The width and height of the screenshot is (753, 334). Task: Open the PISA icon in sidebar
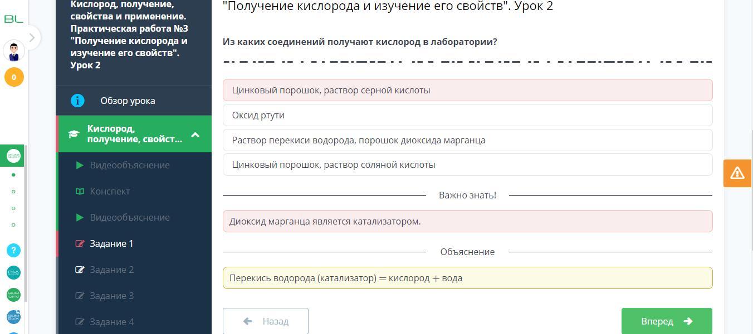click(x=14, y=272)
